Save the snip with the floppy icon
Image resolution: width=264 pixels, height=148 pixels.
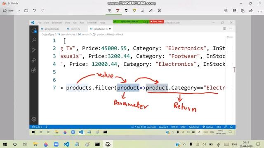click(234, 11)
